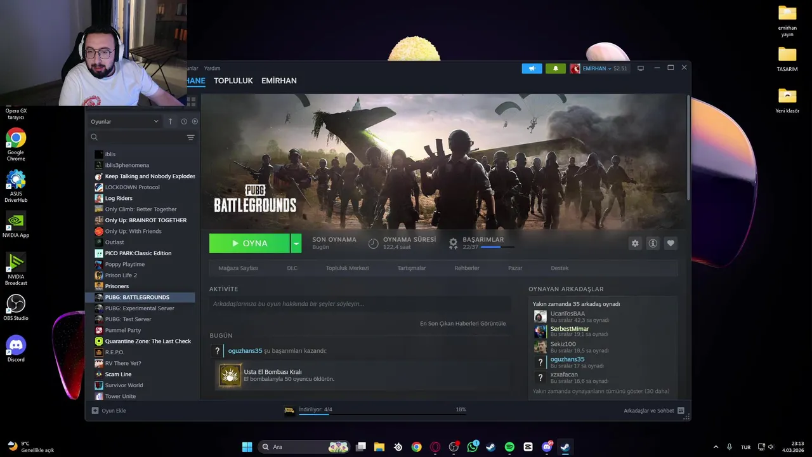
Task: Open the Yardım menu
Action: click(x=212, y=69)
